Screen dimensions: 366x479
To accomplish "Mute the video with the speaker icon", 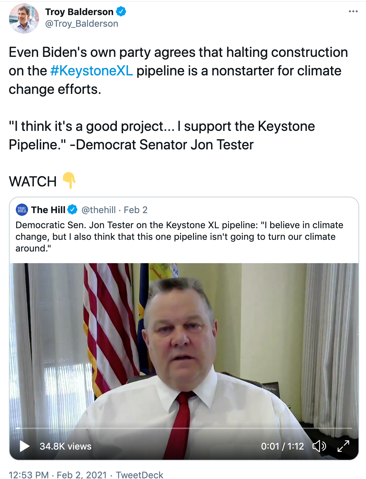I will point(319,446).
